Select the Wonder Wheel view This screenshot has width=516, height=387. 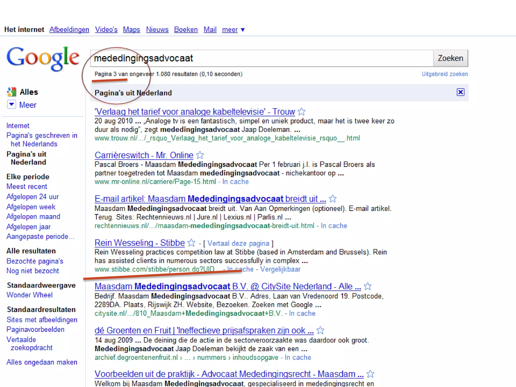[x=29, y=295]
